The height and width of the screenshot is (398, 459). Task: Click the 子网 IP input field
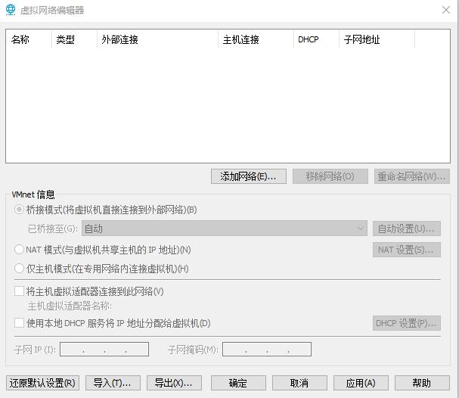pos(104,350)
